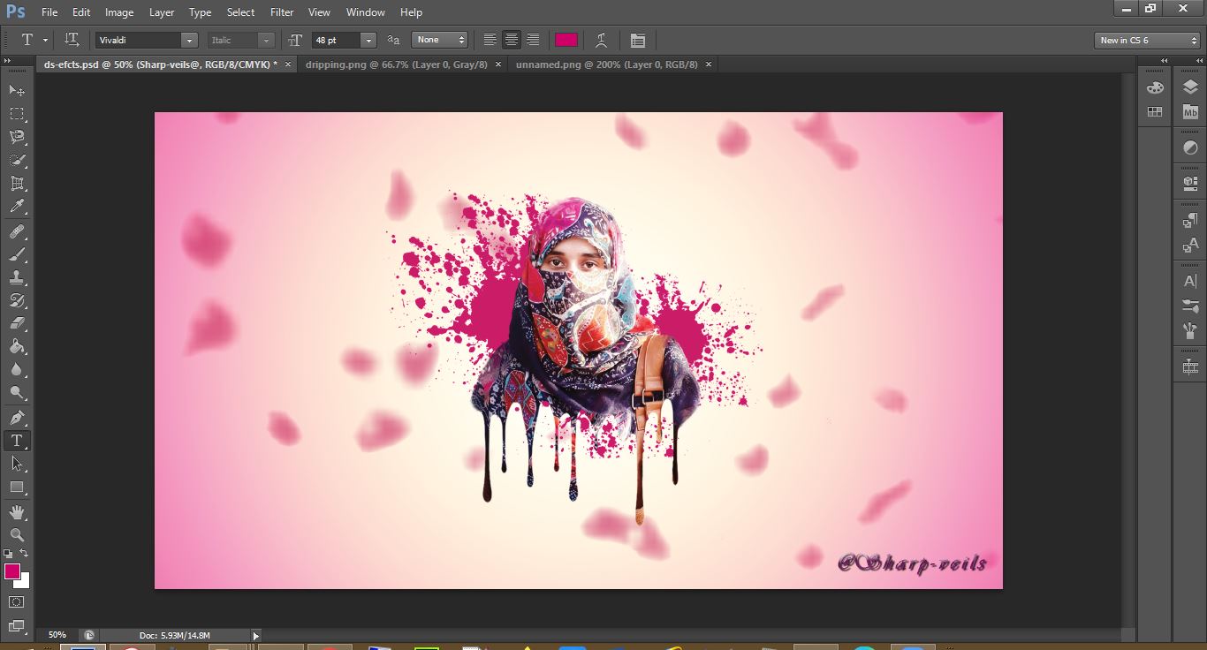
Task: Switch to the dripping.png tab
Action: pyautogui.click(x=395, y=64)
